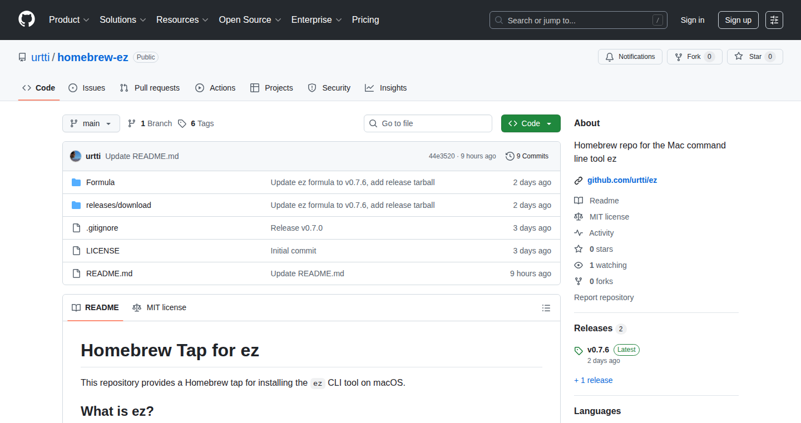Click the link icon next to github.com/urtti/ez
This screenshot has width=801, height=423.
point(578,181)
